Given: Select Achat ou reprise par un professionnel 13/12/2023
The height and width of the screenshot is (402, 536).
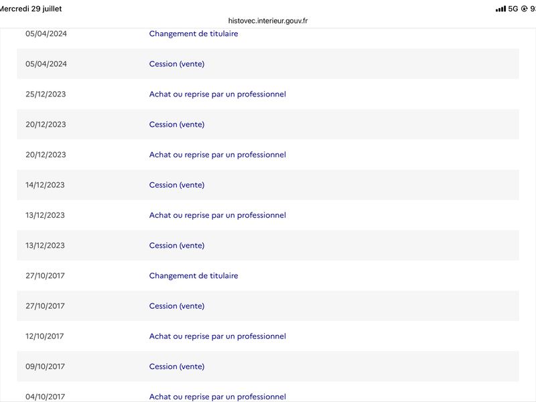Looking at the screenshot, I should pyautogui.click(x=217, y=215).
